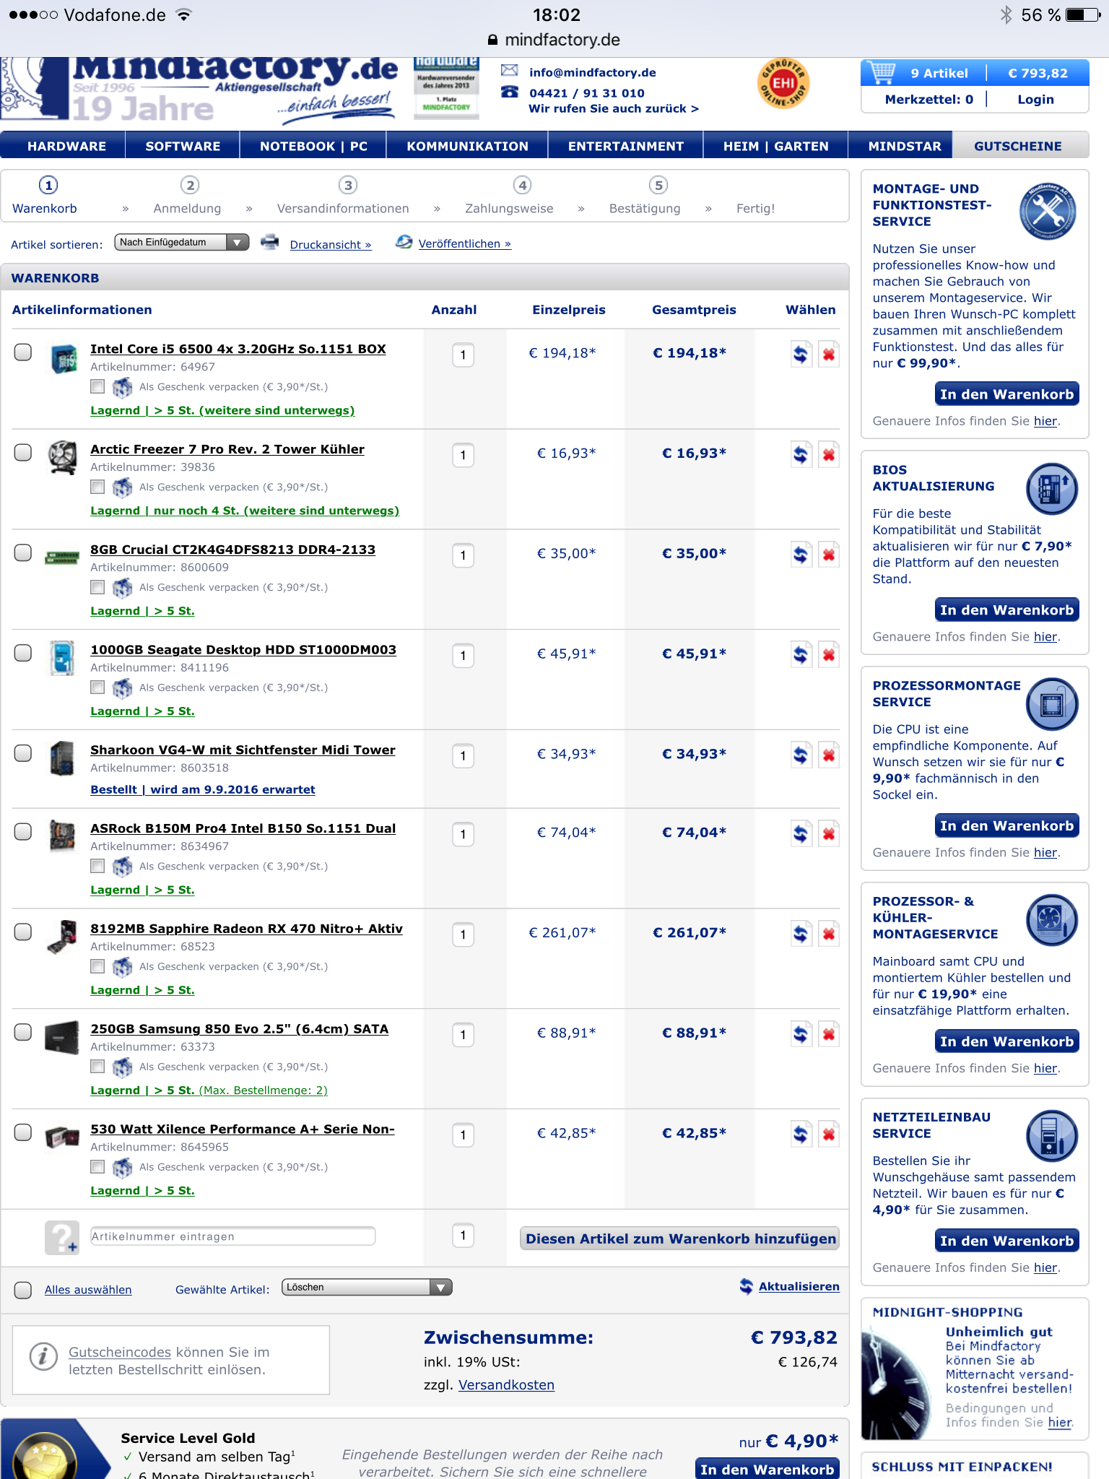Delete the Samsung 850 Evo item

[x=828, y=1035]
